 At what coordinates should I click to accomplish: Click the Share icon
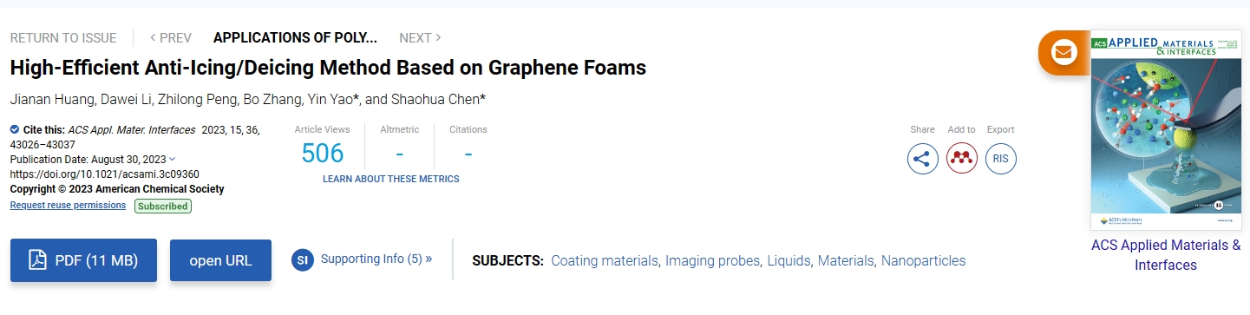922,159
